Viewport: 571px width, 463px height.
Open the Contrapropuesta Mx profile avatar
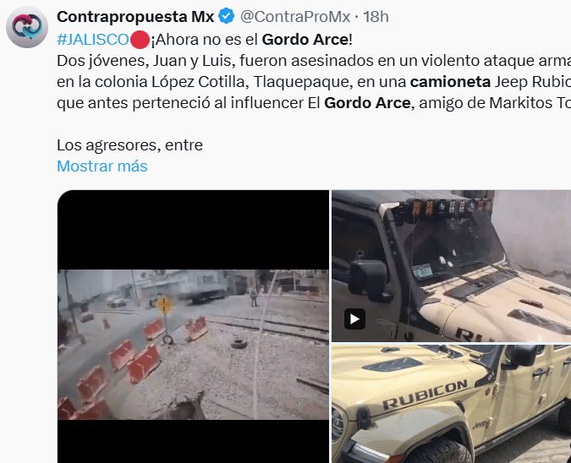27,27
